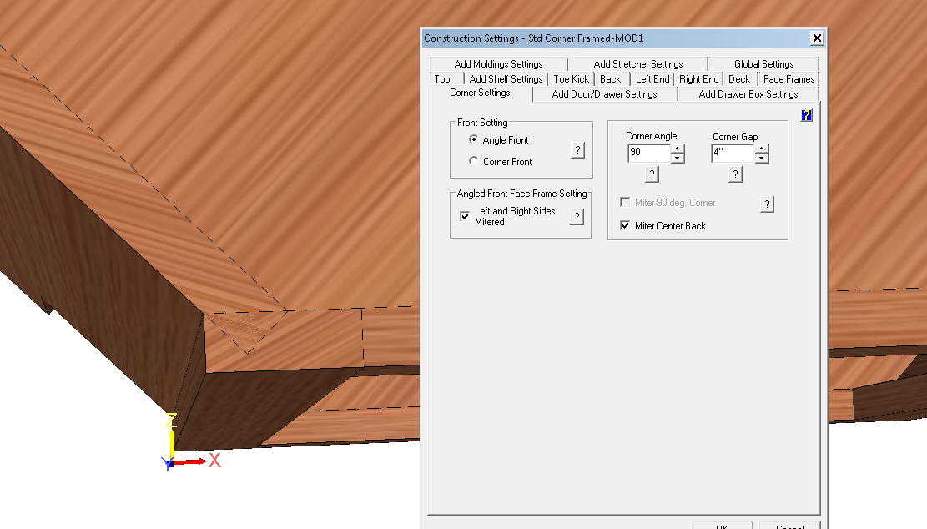Increase Corner Gap with up arrow
This screenshot has height=529, width=927.
761,149
